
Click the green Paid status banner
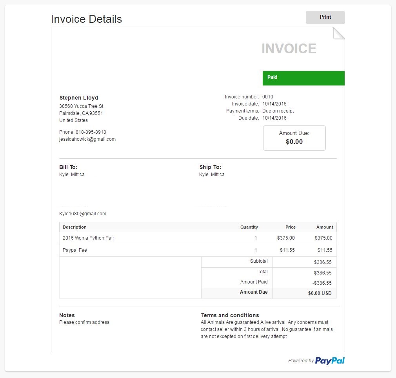tap(303, 78)
